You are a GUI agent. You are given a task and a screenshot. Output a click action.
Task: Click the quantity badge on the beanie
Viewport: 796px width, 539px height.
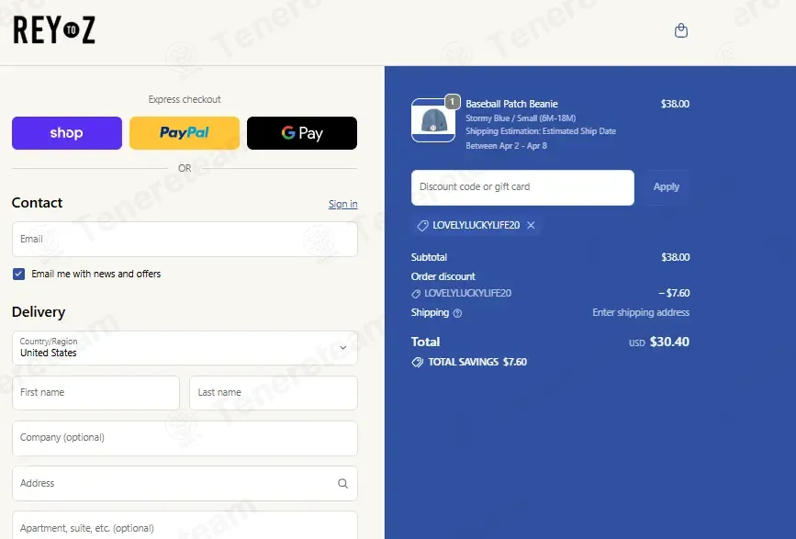click(x=452, y=102)
